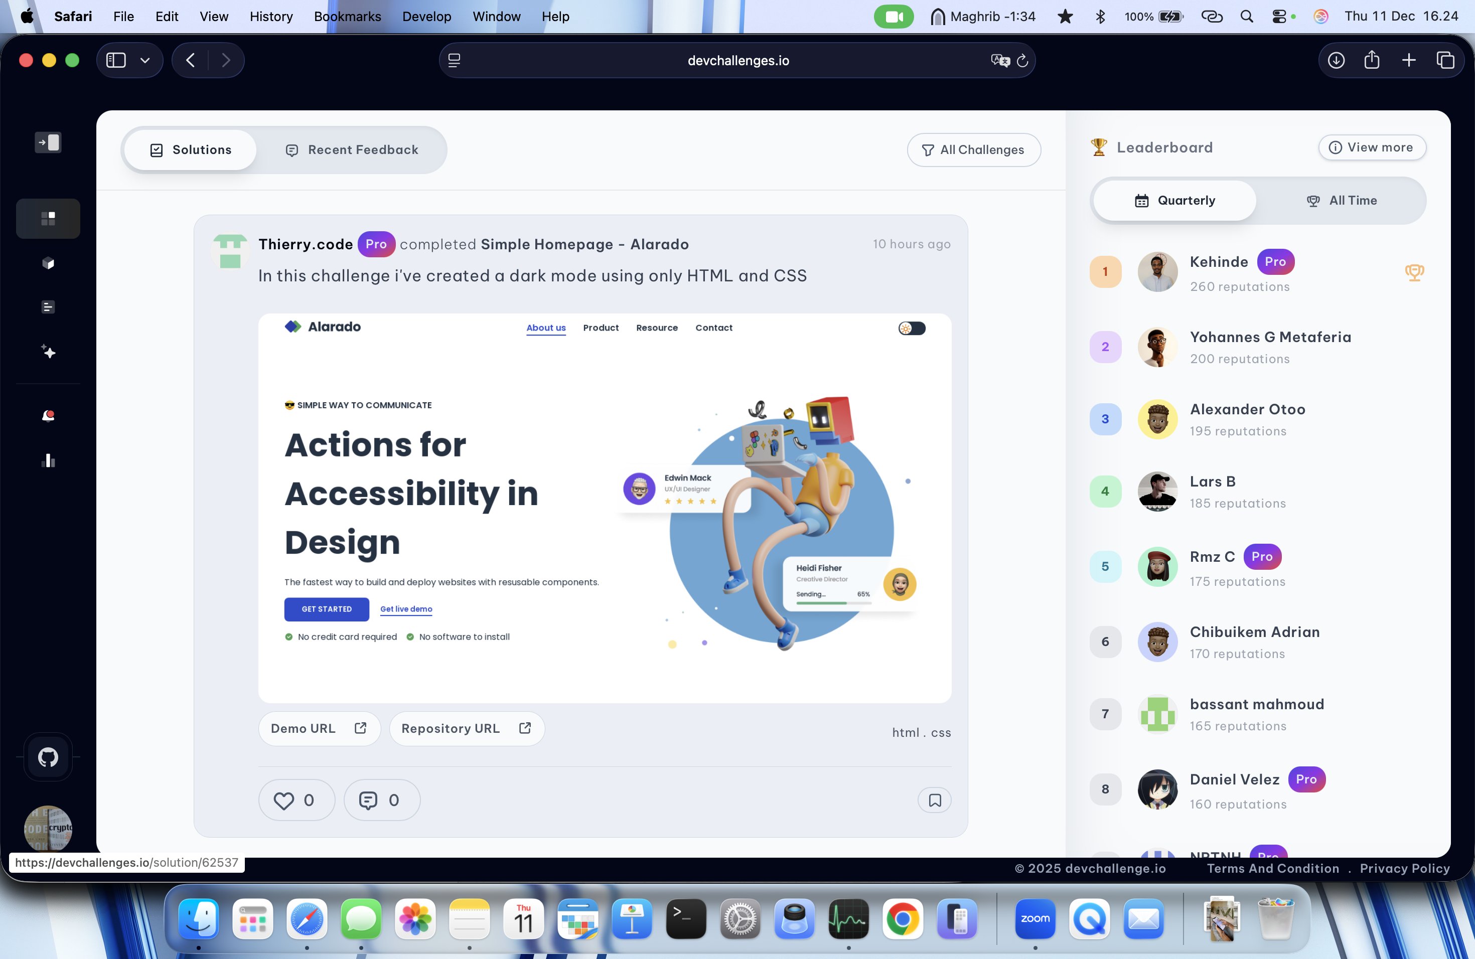Switch to the Recent Feedback tab
The image size is (1475, 959).
click(351, 150)
